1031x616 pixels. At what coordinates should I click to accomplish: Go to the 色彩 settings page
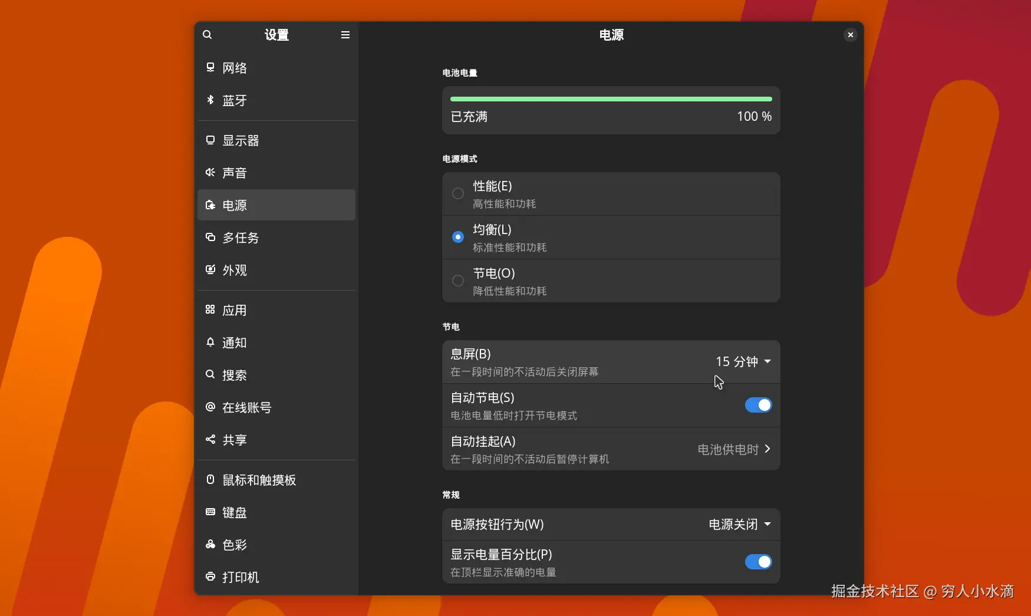[x=276, y=545]
